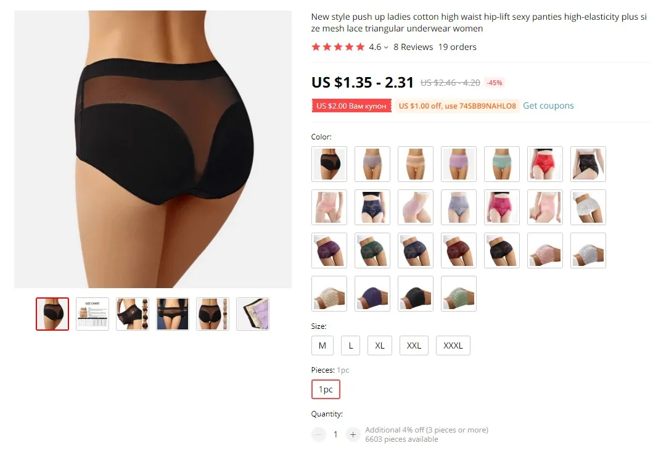Select the dark green lace swatch
This screenshot has height=451, width=653.
tap(372, 250)
